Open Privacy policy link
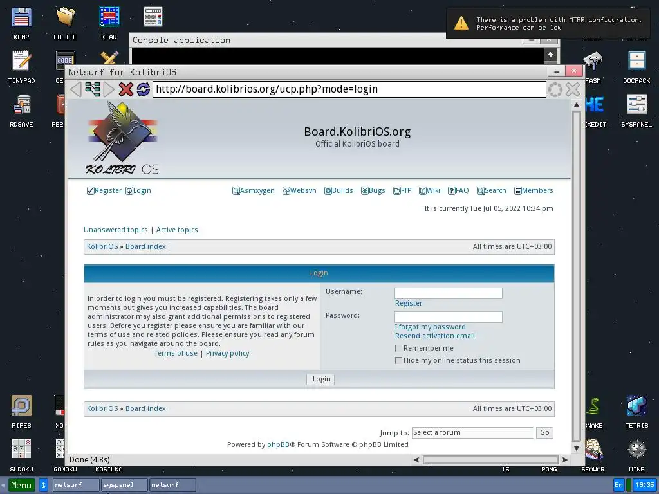 click(227, 353)
